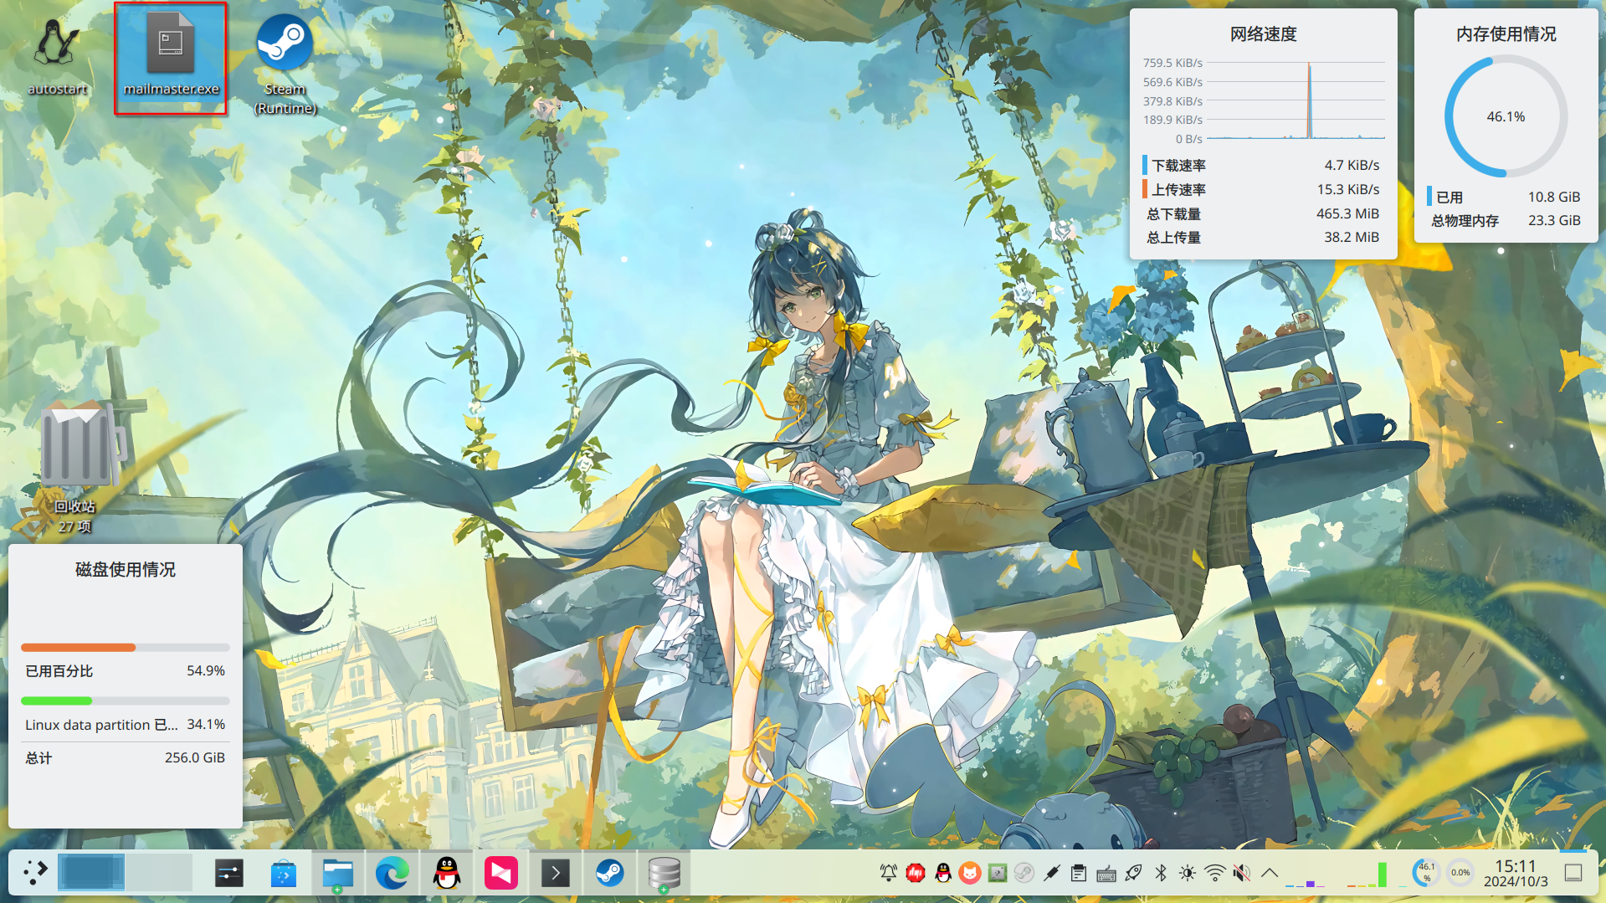Click the 46.1% memory usage ring
The width and height of the screenshot is (1606, 903).
point(1506,116)
